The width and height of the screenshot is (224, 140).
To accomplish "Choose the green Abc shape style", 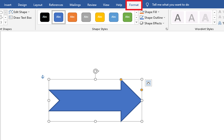I will coord(127,17).
